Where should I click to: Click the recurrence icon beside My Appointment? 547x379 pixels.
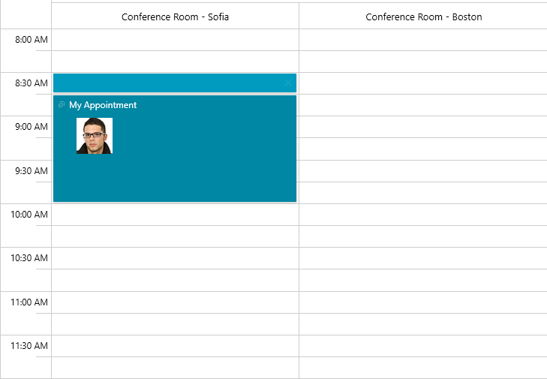(62, 105)
